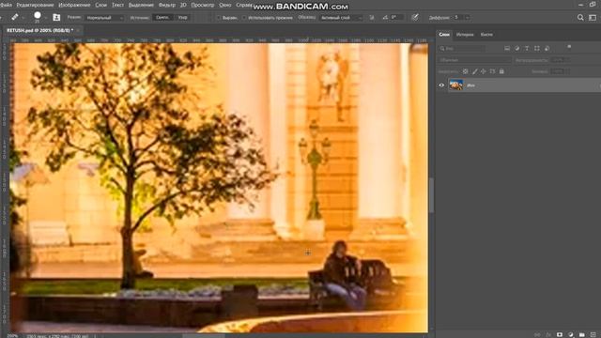Toggle the brush settings panel icon
The image size is (601, 338).
coord(56,17)
